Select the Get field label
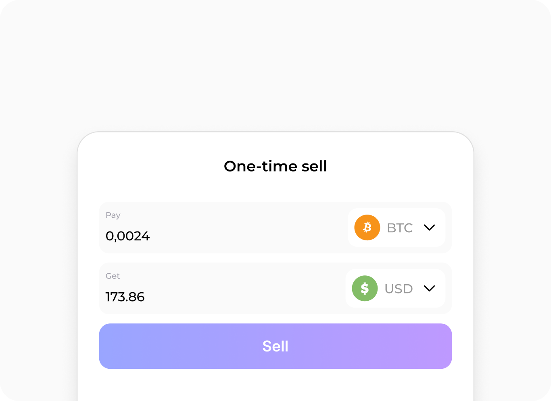 113,276
